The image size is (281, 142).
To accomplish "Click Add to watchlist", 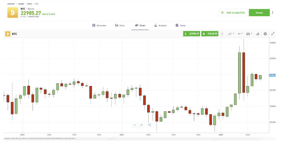I will (233, 12).
